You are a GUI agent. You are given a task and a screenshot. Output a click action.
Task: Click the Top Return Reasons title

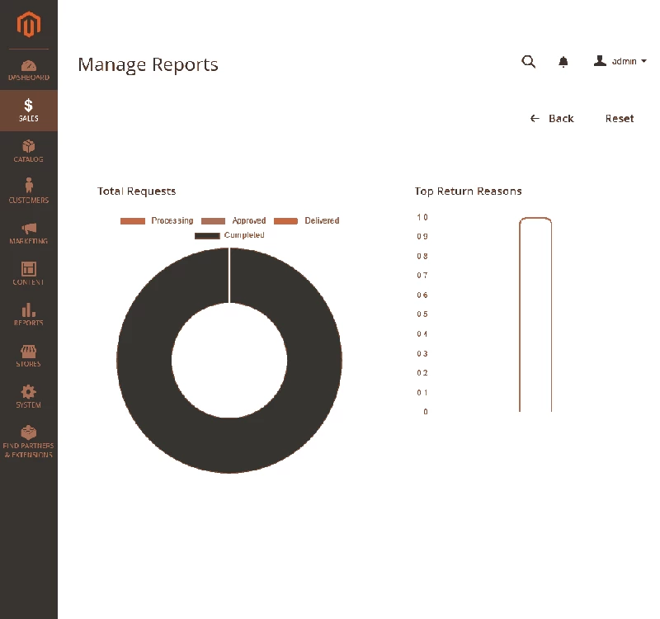point(468,191)
